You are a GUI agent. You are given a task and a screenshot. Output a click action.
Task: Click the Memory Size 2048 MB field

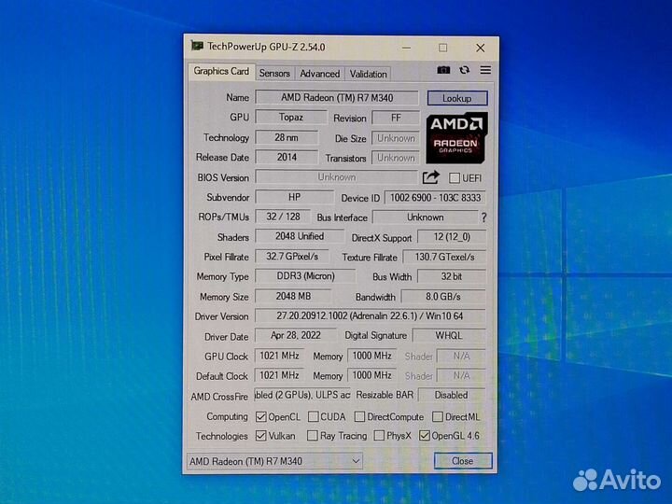(293, 297)
